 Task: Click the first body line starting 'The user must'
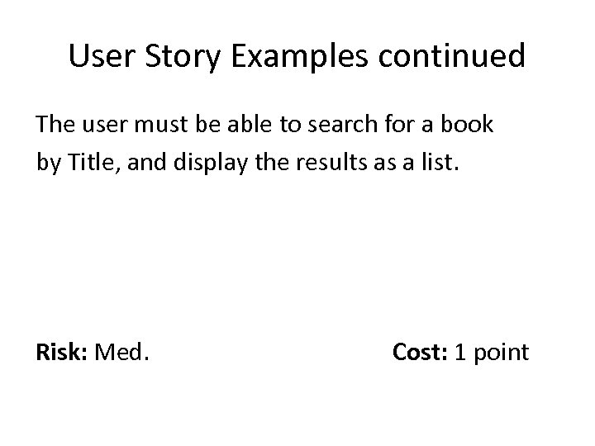click(x=264, y=125)
